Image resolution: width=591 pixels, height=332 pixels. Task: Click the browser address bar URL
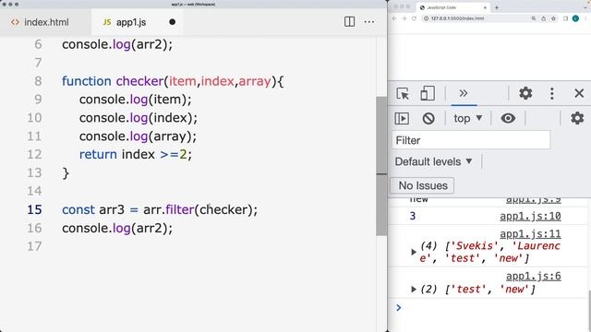point(457,18)
